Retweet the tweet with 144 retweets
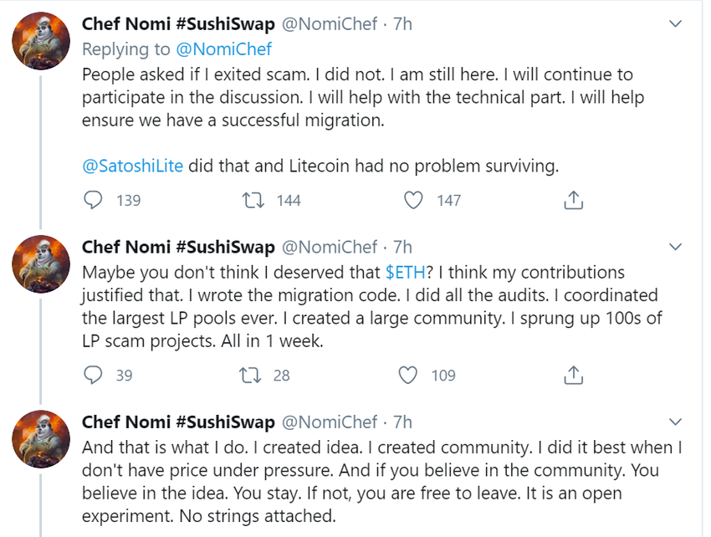Image resolution: width=711 pixels, height=537 pixels. 248,201
